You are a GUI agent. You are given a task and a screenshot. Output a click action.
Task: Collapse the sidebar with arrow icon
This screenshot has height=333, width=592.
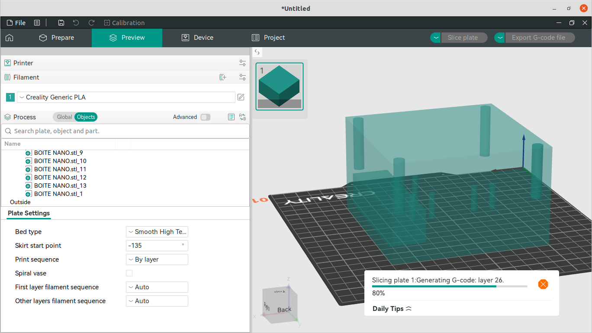click(257, 52)
